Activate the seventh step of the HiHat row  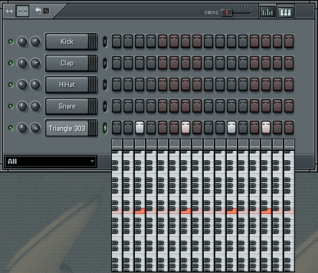(x=185, y=85)
